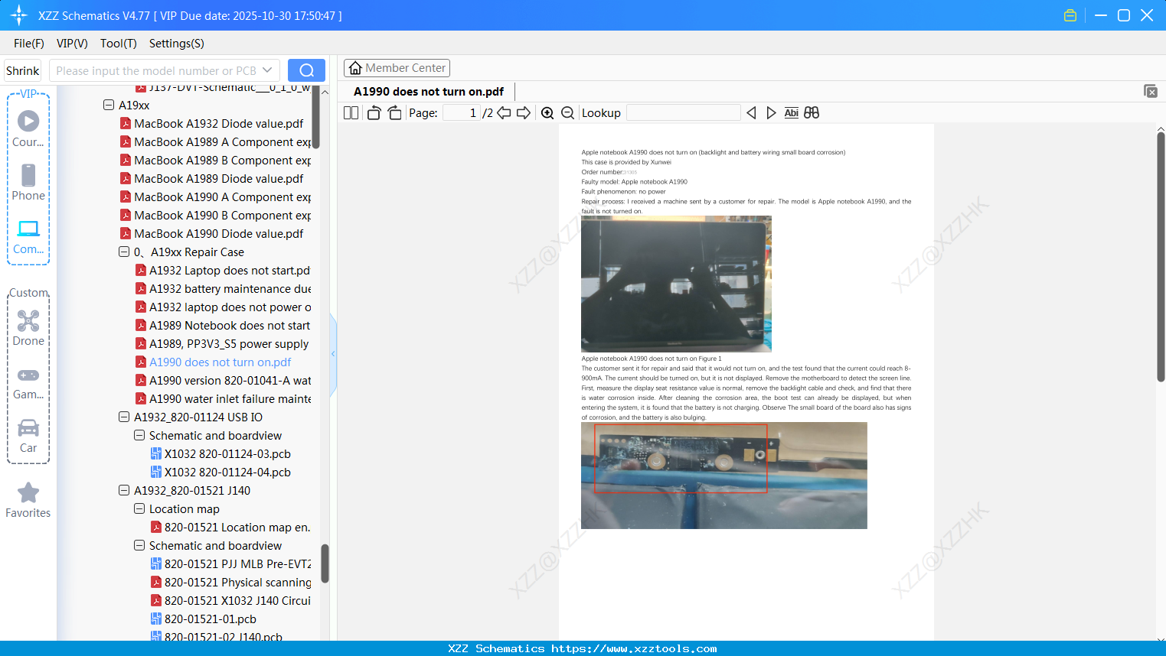Open the Courses section in the sidebar

(28, 128)
